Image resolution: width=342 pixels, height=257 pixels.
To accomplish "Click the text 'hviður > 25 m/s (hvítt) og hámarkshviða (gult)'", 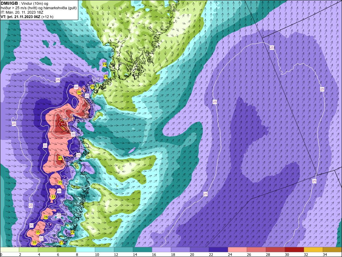I will point(39,8).
